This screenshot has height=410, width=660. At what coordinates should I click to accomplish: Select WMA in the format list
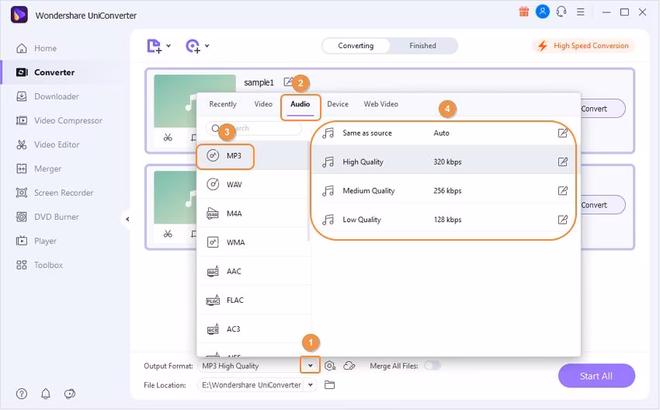[253, 242]
